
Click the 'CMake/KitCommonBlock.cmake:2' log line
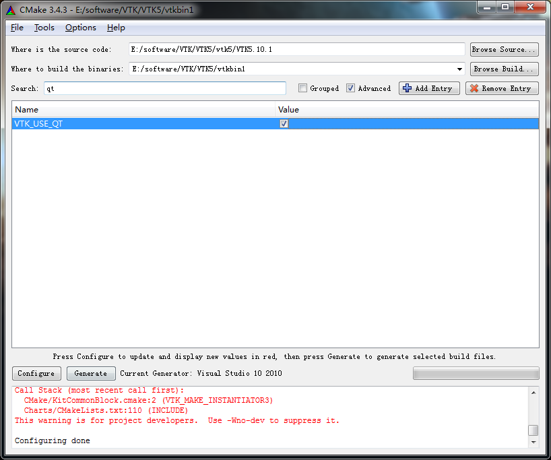pos(148,400)
